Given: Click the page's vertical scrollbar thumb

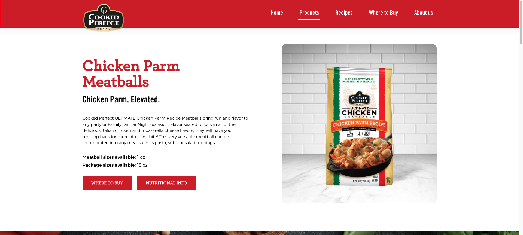Looking at the screenshot, I should coord(521,22).
